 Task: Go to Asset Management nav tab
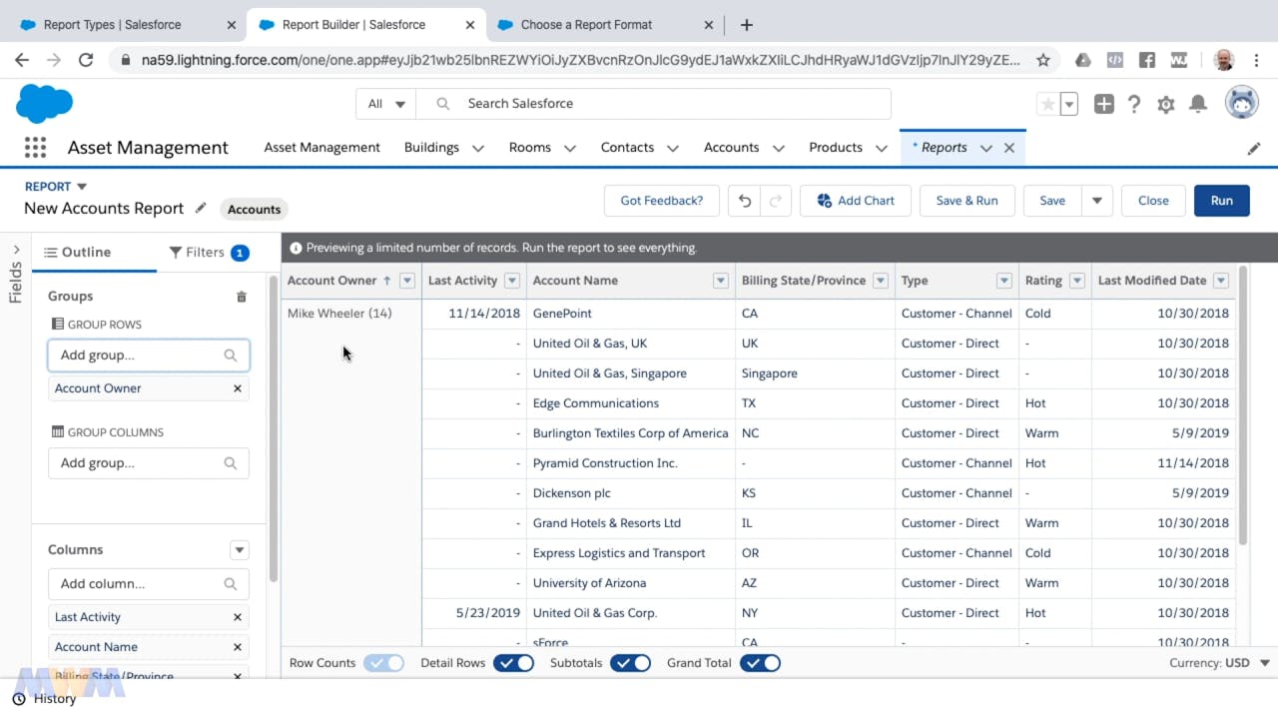321,148
